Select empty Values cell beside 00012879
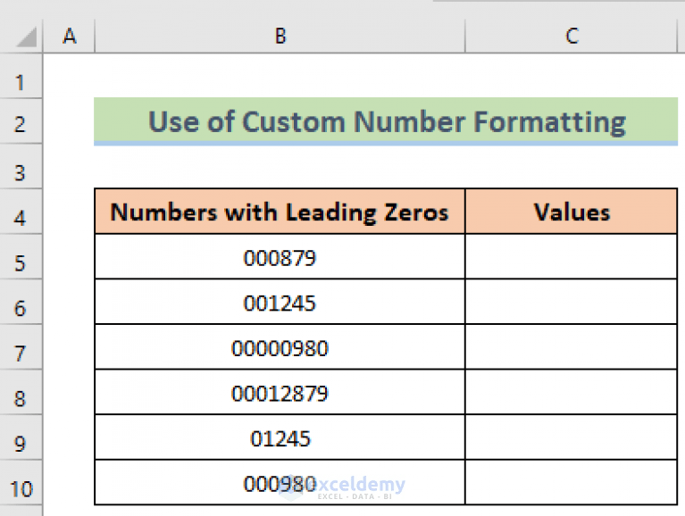The height and width of the screenshot is (516, 685). 572,393
